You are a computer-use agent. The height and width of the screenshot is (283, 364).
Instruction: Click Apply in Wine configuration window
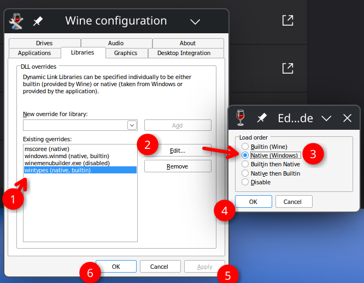[x=204, y=267]
